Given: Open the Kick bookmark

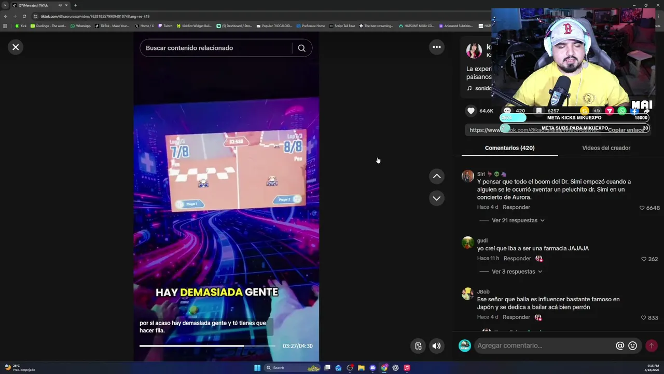Looking at the screenshot, I should pos(21,25).
